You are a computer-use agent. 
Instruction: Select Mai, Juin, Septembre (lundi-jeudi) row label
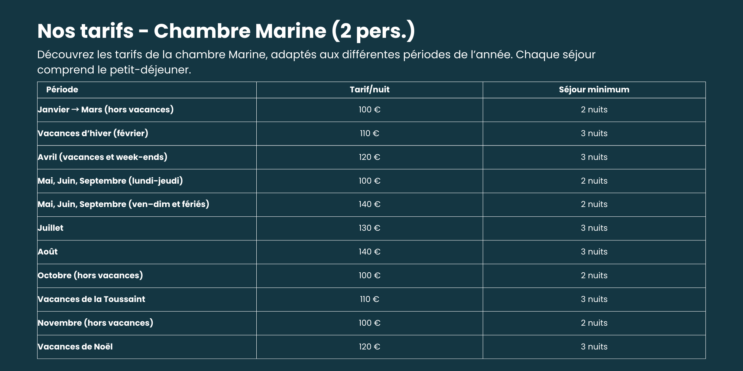point(110,181)
